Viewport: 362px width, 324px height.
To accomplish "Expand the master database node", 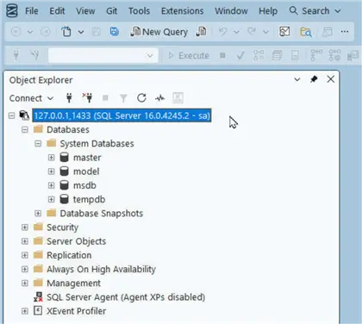I will (51, 158).
